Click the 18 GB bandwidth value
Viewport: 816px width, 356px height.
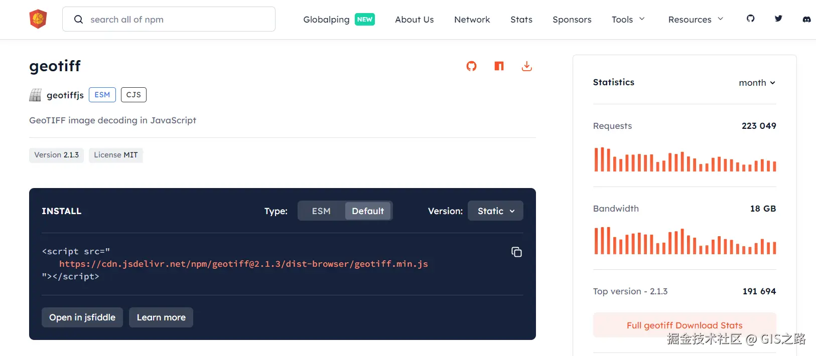tap(763, 209)
